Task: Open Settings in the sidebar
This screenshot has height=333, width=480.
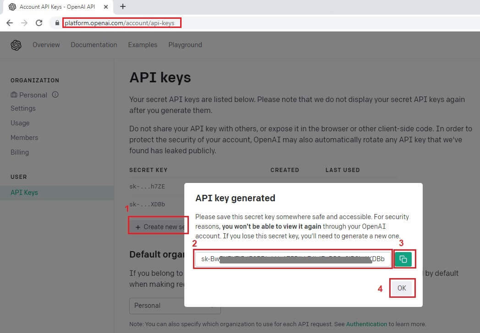Action: [23, 108]
